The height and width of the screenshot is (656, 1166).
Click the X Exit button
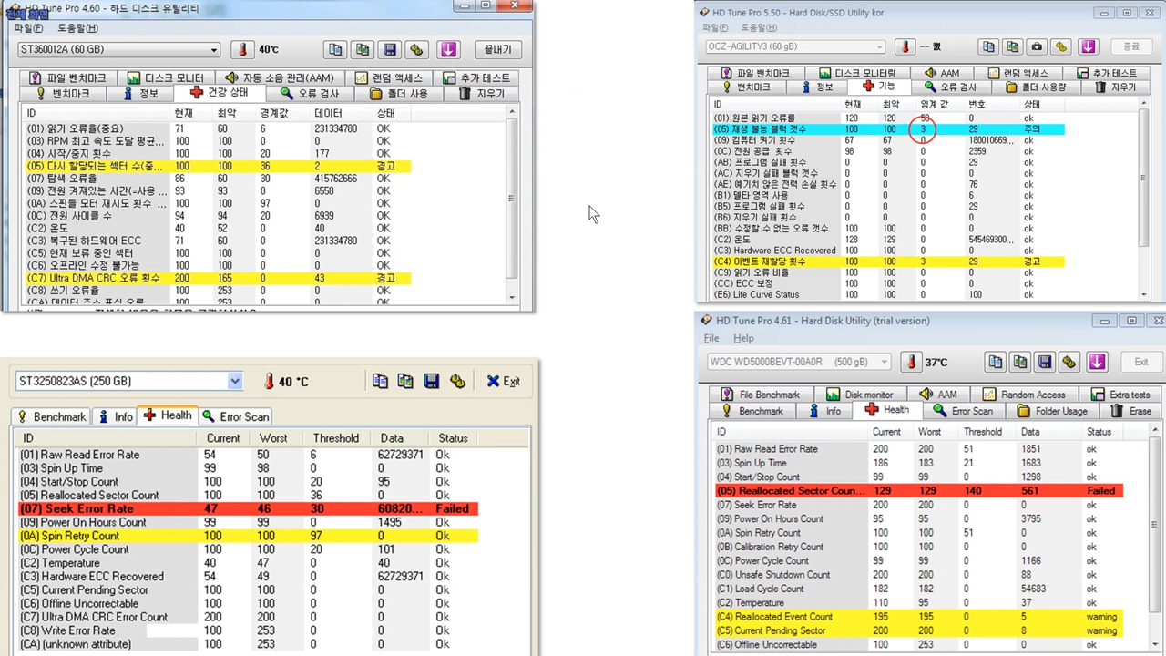pyautogui.click(x=503, y=381)
